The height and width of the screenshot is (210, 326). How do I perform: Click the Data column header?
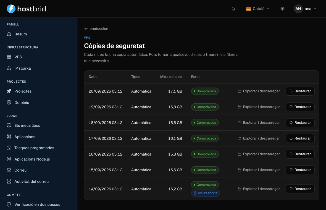tap(93, 77)
